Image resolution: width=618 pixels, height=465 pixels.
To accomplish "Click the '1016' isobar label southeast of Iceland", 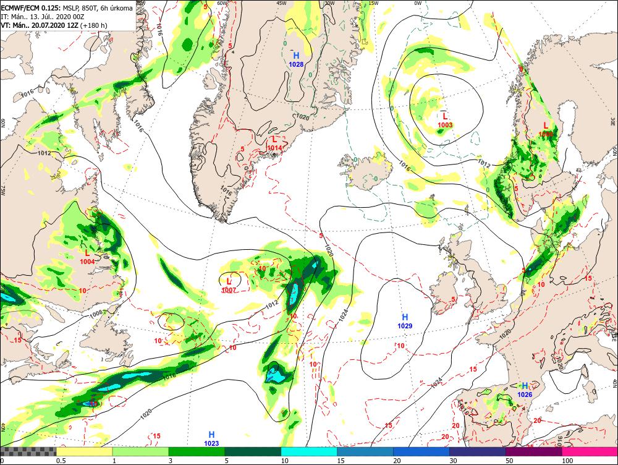I will point(404,166).
